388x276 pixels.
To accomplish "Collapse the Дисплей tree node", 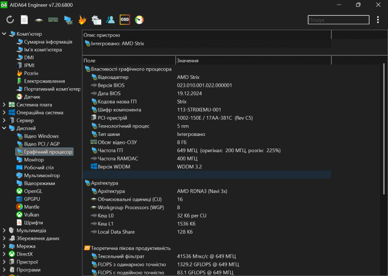I will pyautogui.click(x=5, y=128).
